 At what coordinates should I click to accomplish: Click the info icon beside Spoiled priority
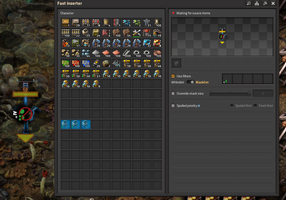click(199, 106)
